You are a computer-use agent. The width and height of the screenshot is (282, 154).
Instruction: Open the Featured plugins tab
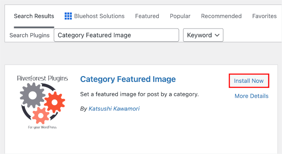[147, 16]
